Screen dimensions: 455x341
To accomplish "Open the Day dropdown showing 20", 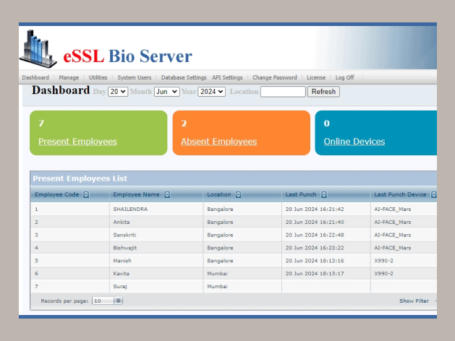I will 118,92.
